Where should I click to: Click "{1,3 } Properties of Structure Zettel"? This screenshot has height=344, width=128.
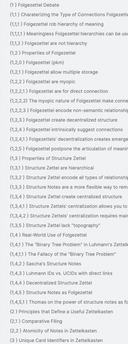48,158
